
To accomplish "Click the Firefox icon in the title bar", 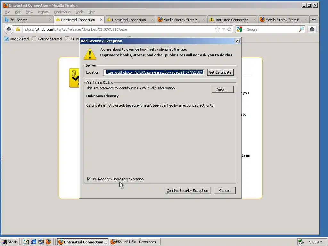I will [6, 5].
